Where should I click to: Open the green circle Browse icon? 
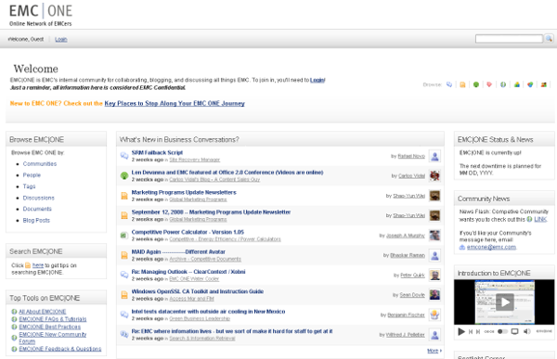(x=476, y=84)
